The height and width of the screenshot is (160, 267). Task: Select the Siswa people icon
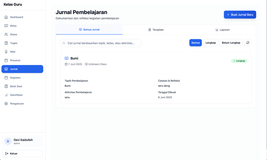click(6, 34)
